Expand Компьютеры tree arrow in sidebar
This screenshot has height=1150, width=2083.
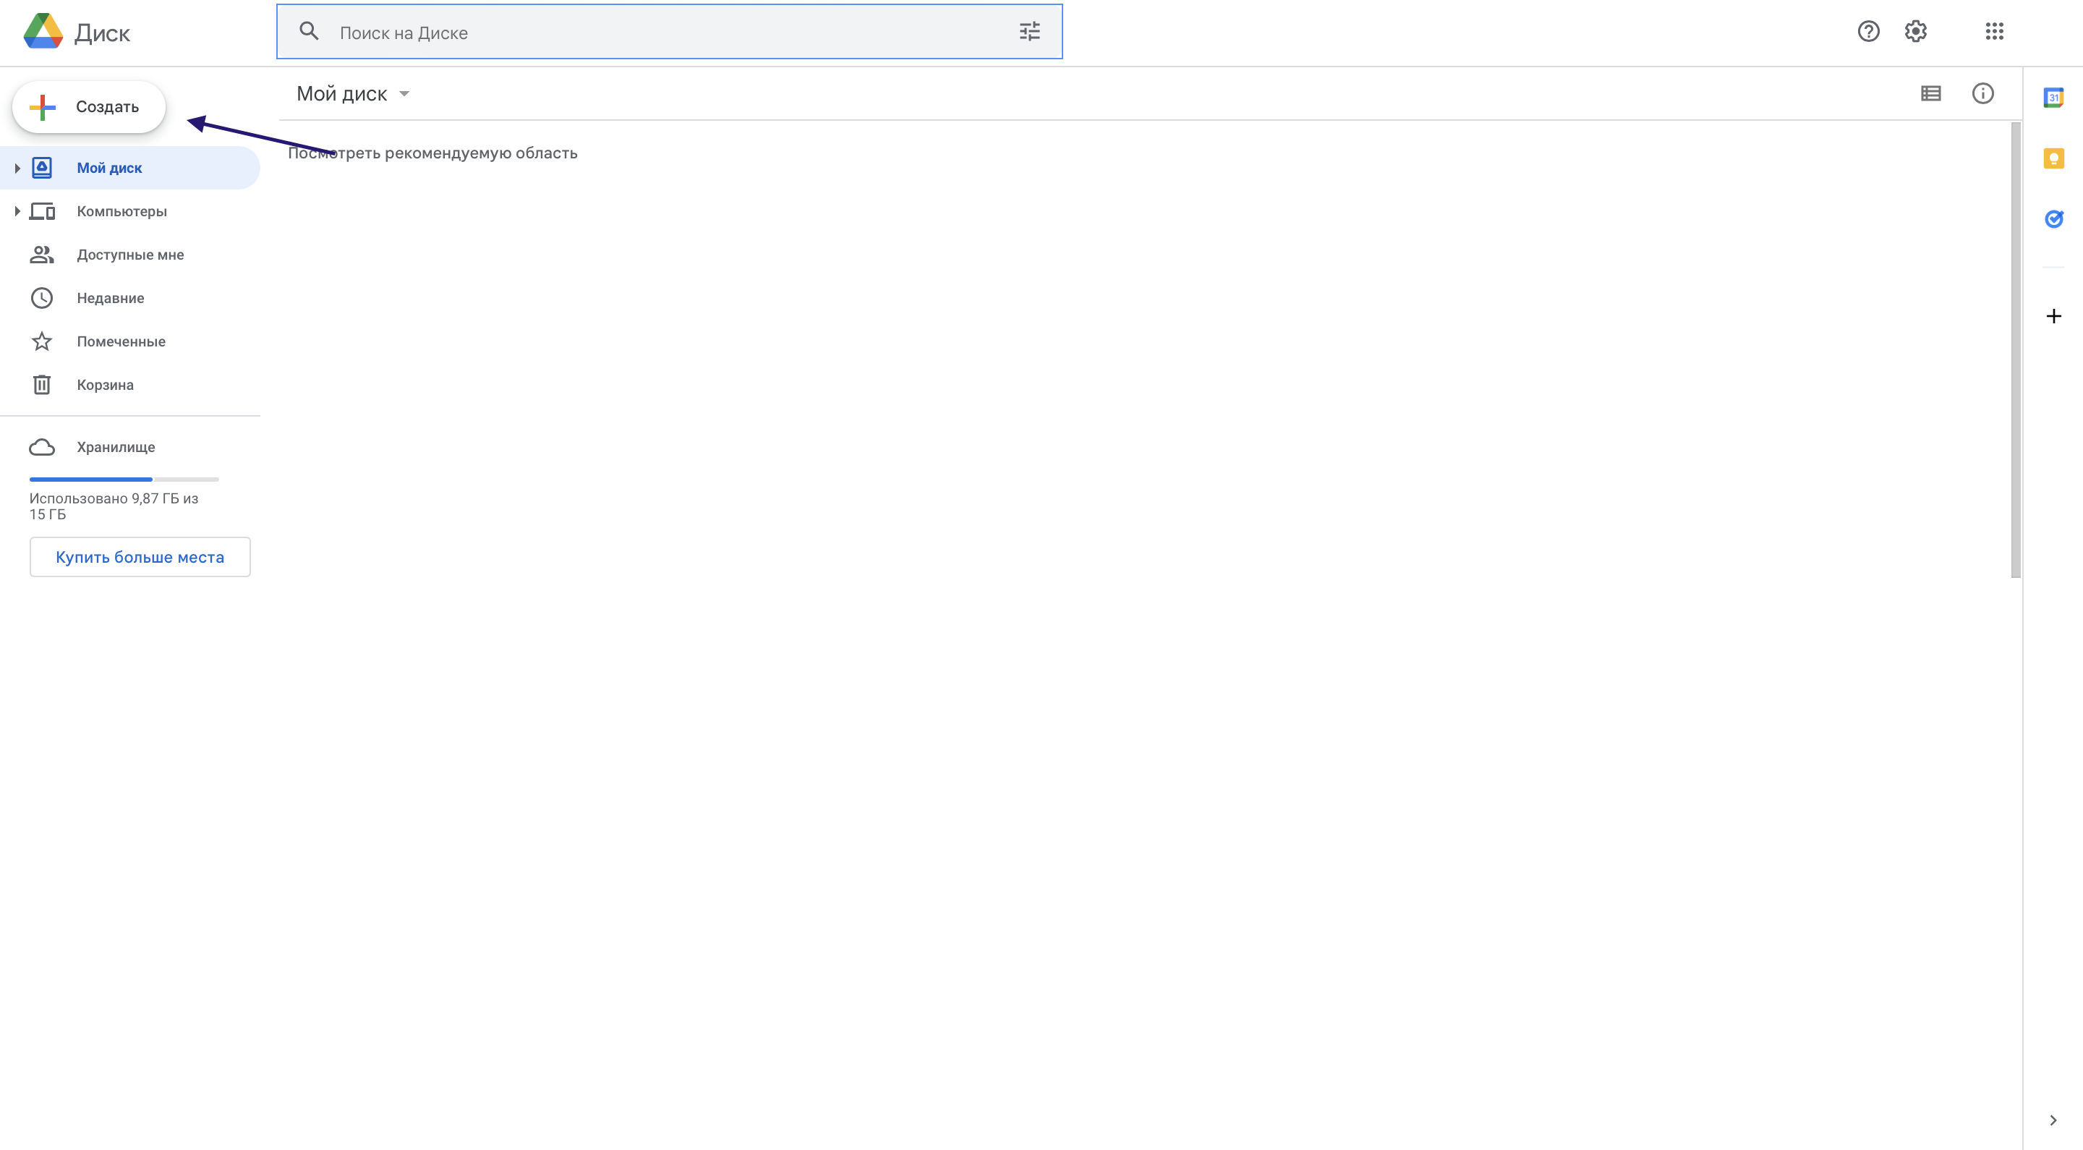tap(17, 211)
